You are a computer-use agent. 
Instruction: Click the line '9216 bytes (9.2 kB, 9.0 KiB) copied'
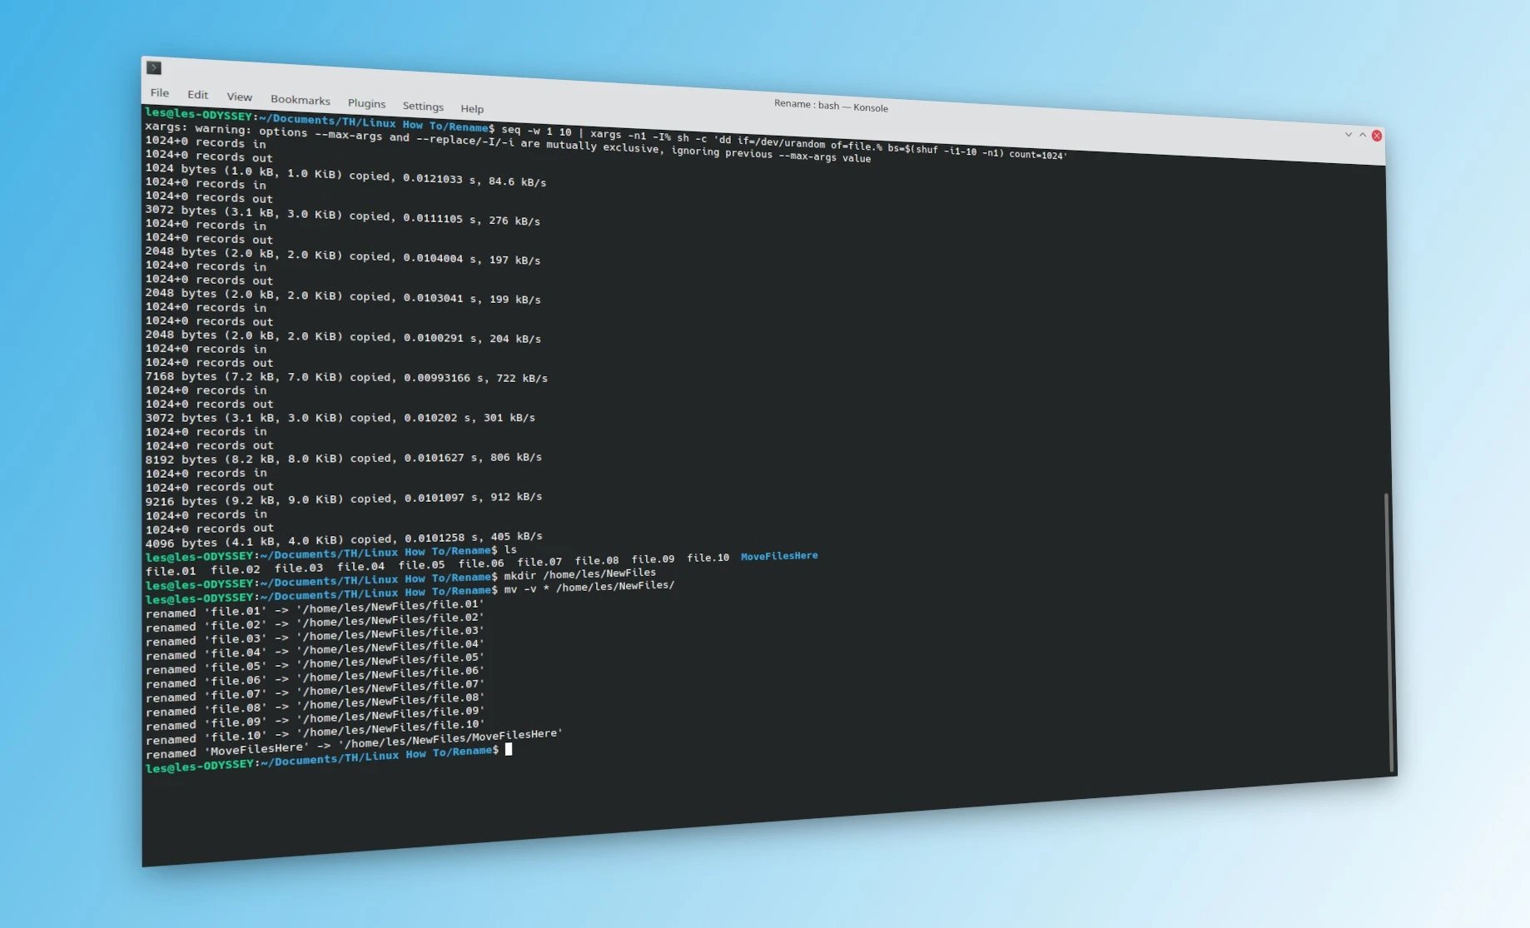344,499
